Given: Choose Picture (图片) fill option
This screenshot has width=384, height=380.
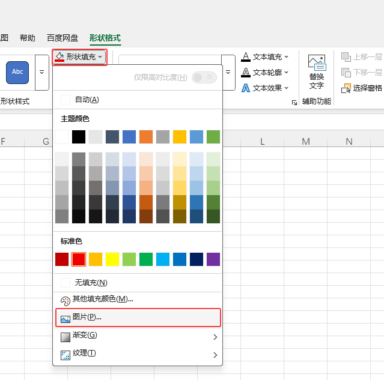Looking at the screenshot, I should tap(138, 318).
